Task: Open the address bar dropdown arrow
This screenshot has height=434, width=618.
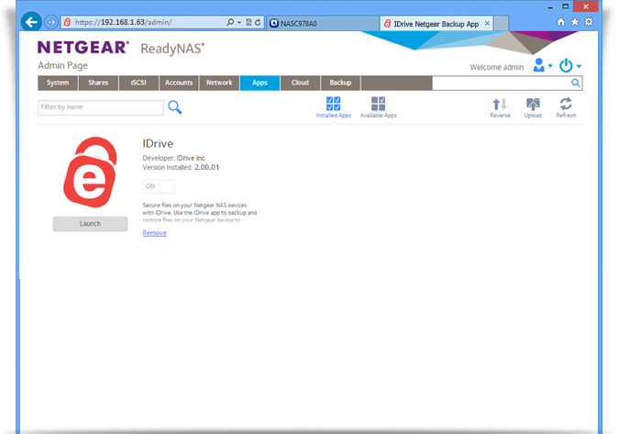Action: pos(239,23)
